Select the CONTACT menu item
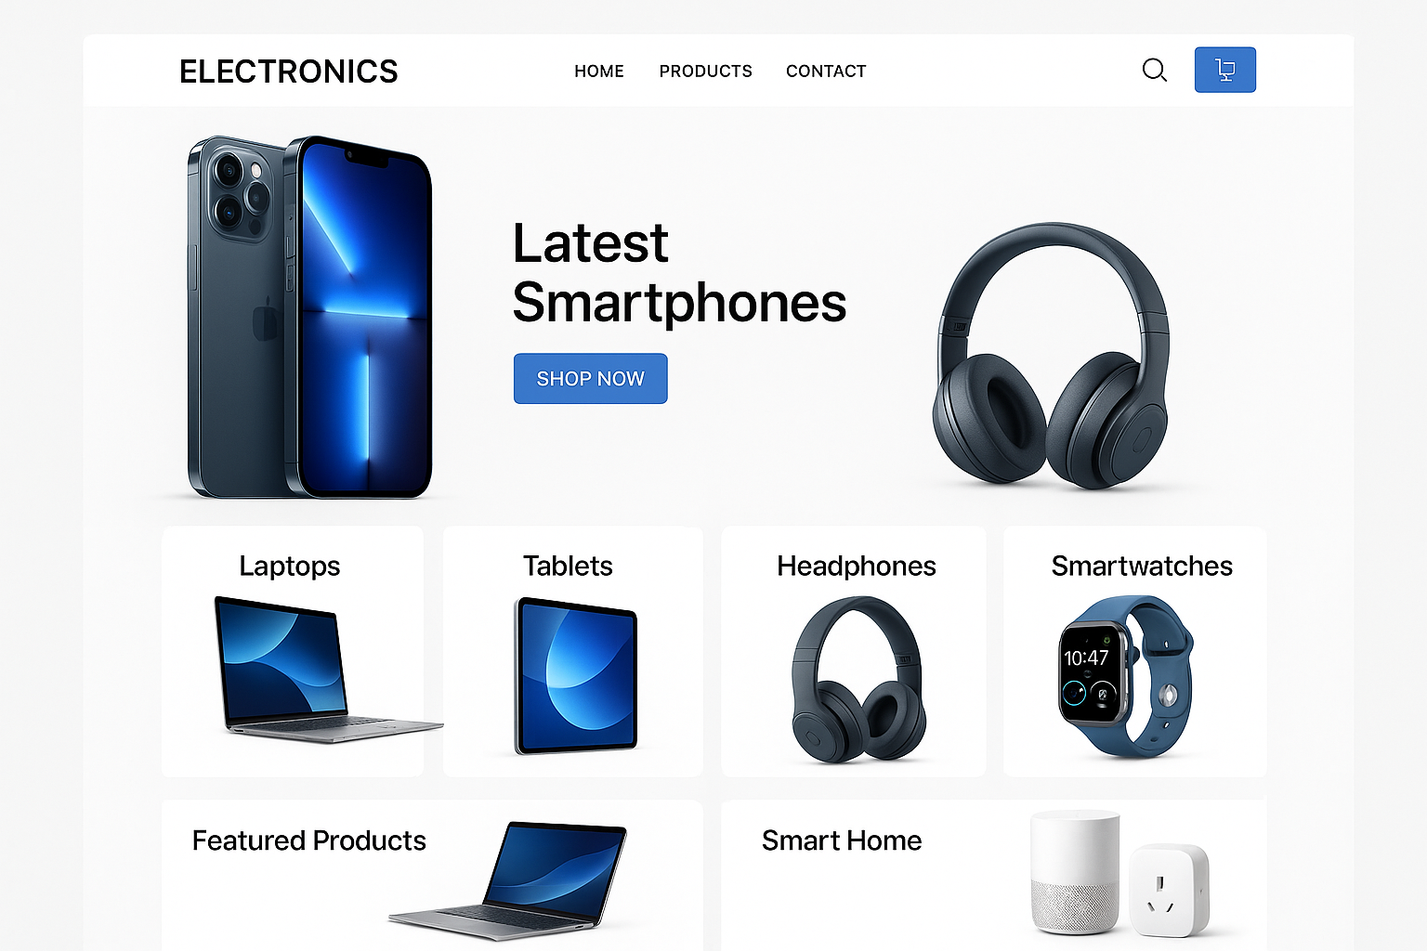1427x951 pixels. coord(826,72)
